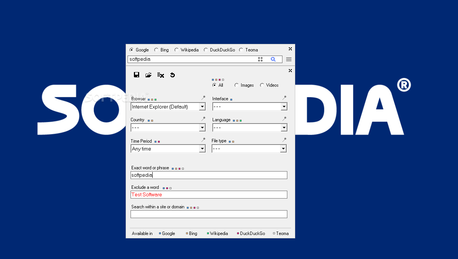Click the pin icon above Time Period dropdown

point(203,140)
